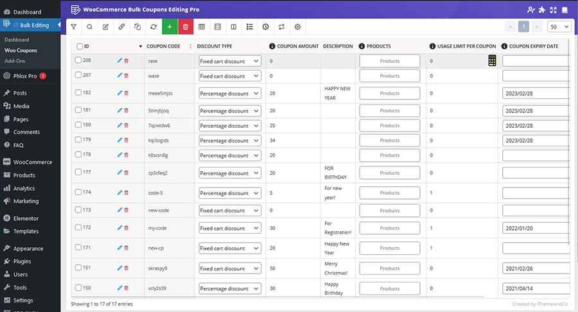This screenshot has height=312, width=578.
Task: Click the column layout icon
Action: [233, 26]
